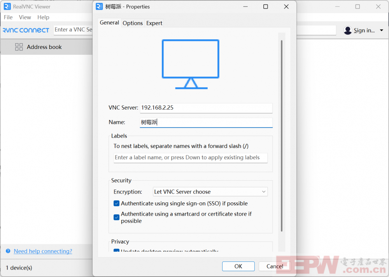Toggle the SSO authentication checkbox
Screen dimensions: 389x277
(116, 204)
